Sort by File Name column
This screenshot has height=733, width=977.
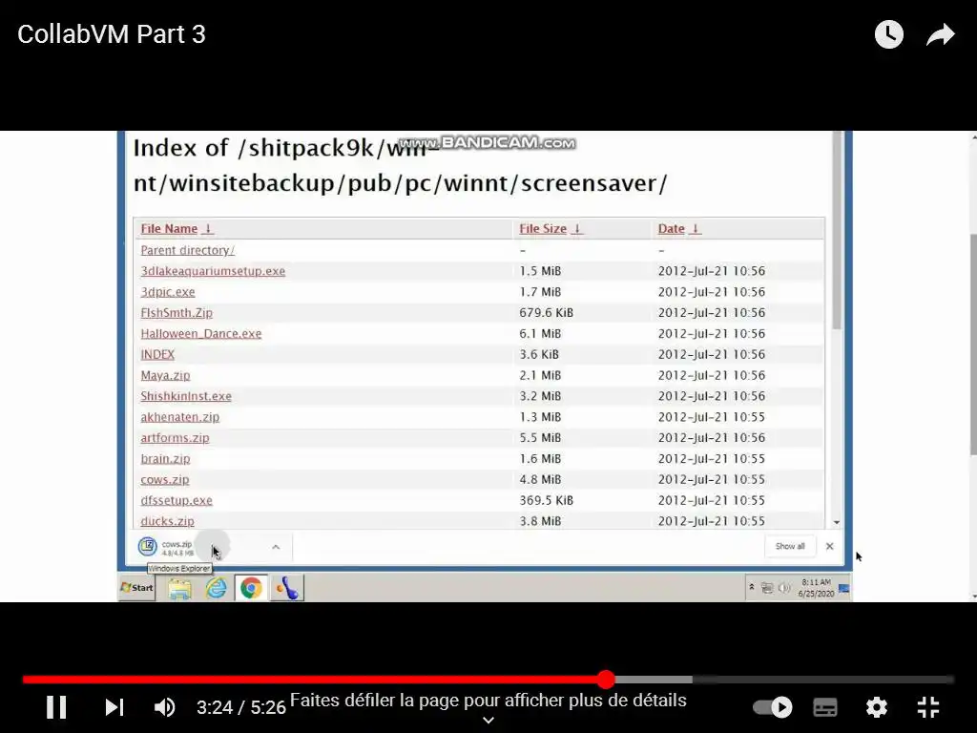(x=169, y=229)
